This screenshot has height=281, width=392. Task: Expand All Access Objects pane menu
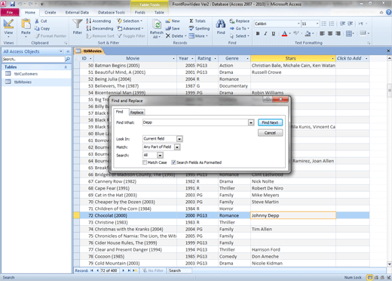pos(61,51)
